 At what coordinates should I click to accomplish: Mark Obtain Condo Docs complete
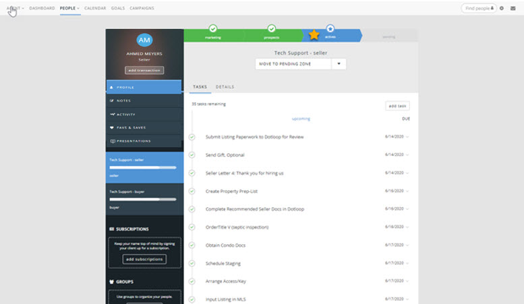192,245
